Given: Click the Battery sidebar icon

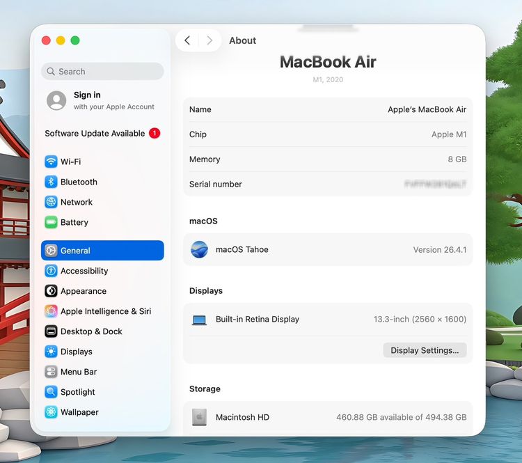Looking at the screenshot, I should (51, 223).
